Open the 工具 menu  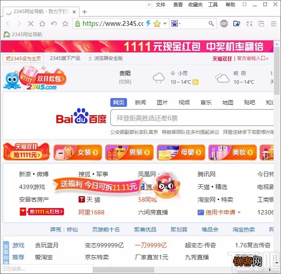pos(213,5)
